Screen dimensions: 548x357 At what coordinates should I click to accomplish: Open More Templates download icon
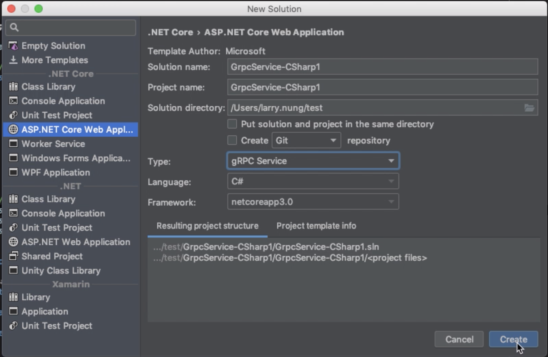[14, 60]
